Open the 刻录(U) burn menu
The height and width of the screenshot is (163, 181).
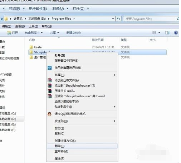click(58, 9)
